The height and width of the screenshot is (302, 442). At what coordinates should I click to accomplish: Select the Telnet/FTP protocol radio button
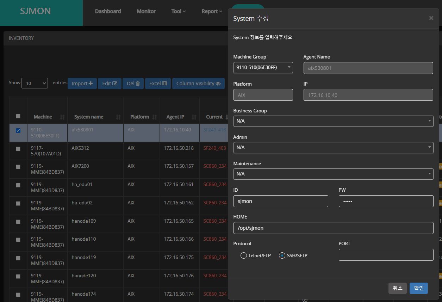pyautogui.click(x=243, y=255)
